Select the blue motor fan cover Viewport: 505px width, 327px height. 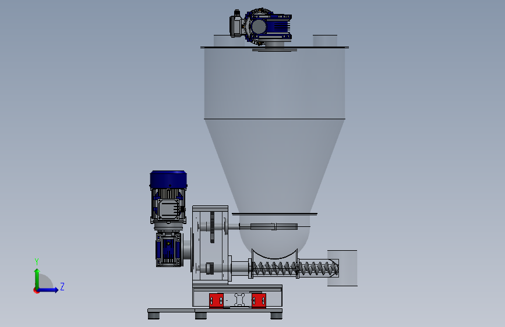(x=168, y=179)
